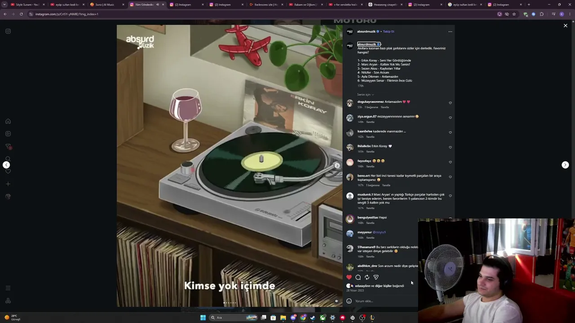Open the emoji picker beside comment box
Image resolution: width=575 pixels, height=323 pixels.
tap(349, 301)
